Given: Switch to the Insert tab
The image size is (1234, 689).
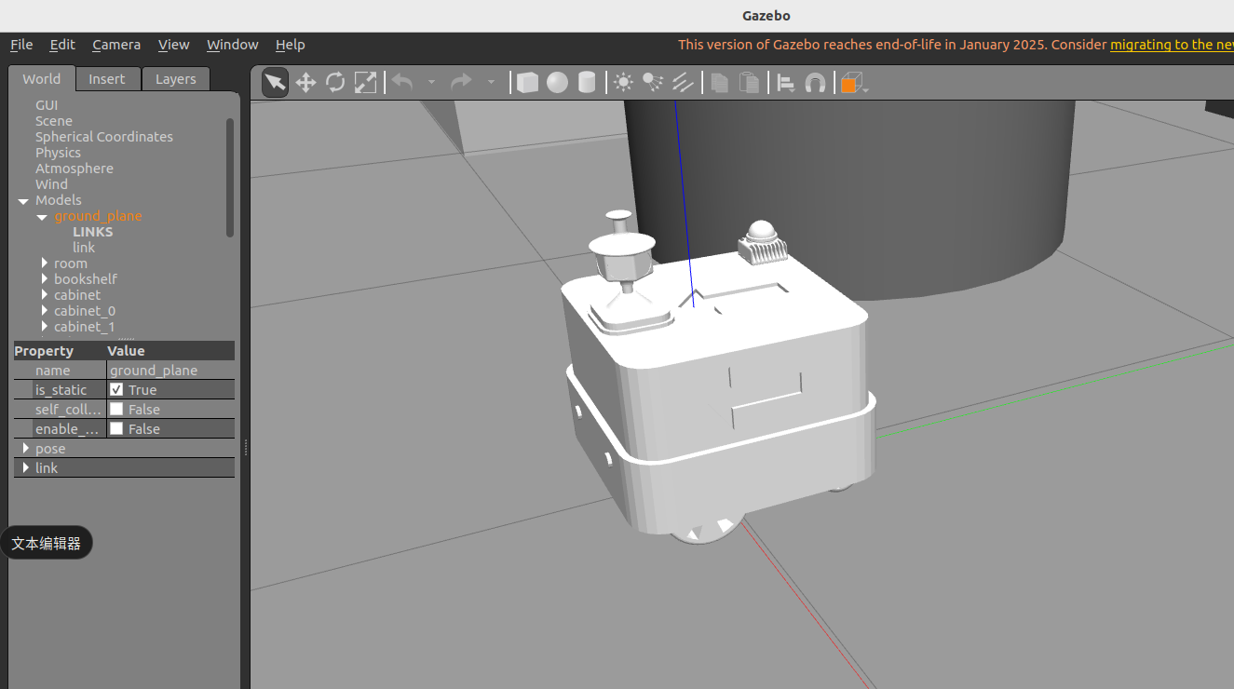Looking at the screenshot, I should 107,79.
